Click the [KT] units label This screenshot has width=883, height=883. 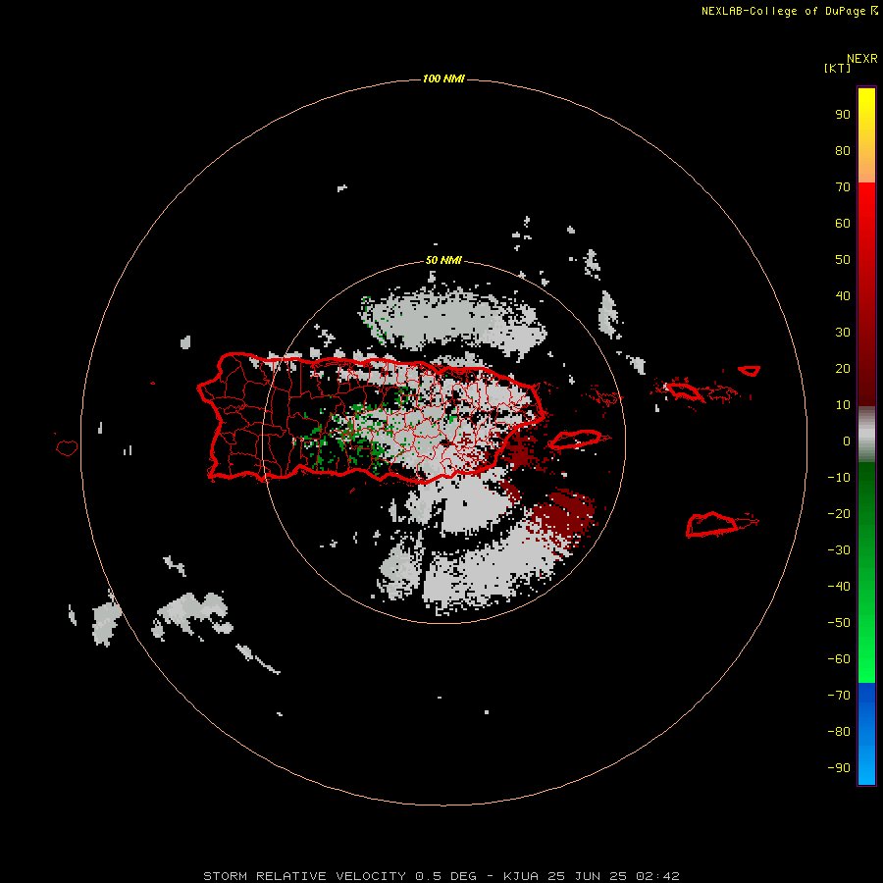[837, 68]
